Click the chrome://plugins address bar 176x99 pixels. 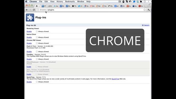click(x=91, y=10)
